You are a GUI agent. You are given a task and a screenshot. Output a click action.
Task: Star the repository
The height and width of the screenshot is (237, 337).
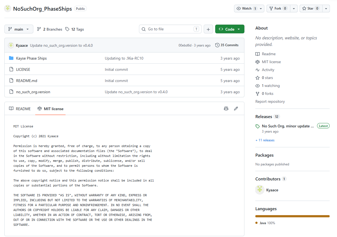[x=311, y=8]
